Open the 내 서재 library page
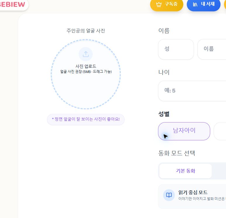This screenshot has height=218, width=226. (203, 4)
